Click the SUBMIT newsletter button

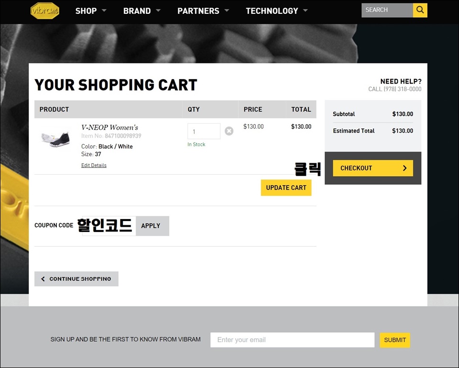point(395,340)
